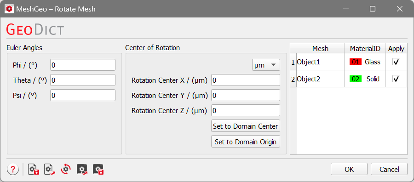This screenshot has width=414, height=182.
Task: Click the save settings to file icon
Action: 34,169
